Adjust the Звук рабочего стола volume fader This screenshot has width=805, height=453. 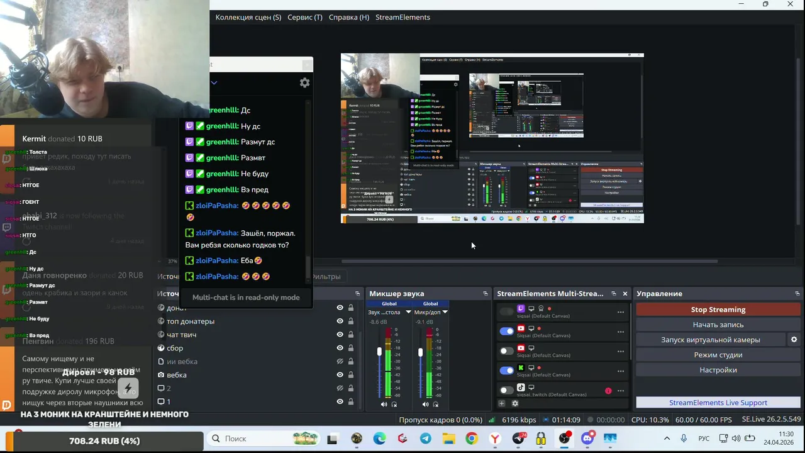(379, 352)
